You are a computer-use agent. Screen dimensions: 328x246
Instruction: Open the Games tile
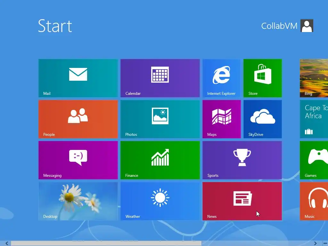[314, 160]
